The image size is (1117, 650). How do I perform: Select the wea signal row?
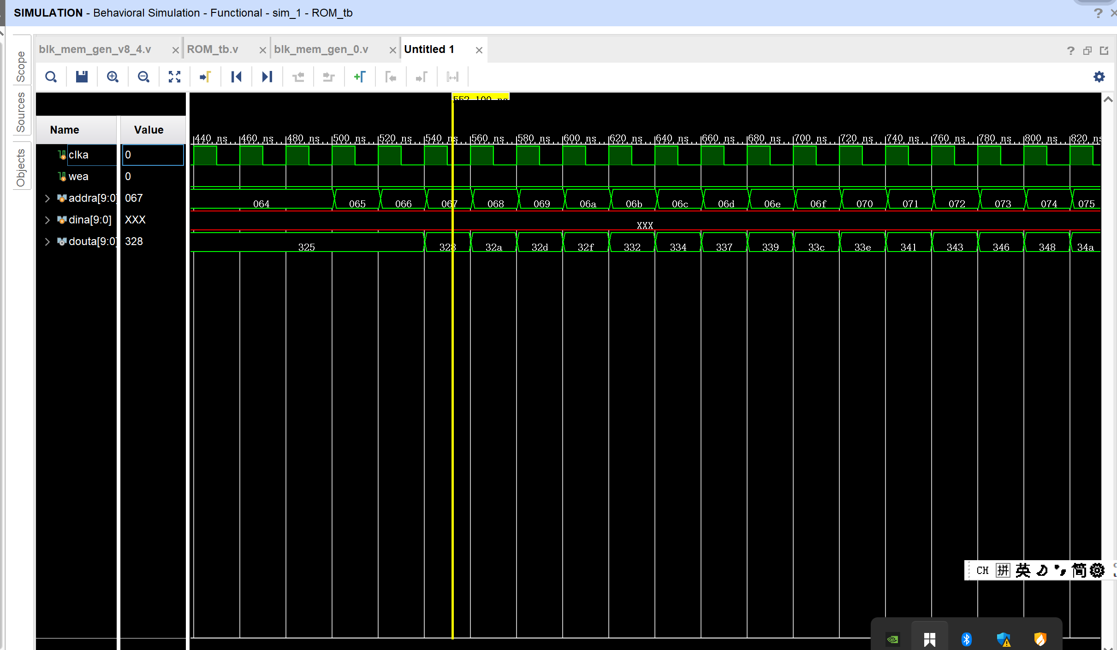pos(78,176)
